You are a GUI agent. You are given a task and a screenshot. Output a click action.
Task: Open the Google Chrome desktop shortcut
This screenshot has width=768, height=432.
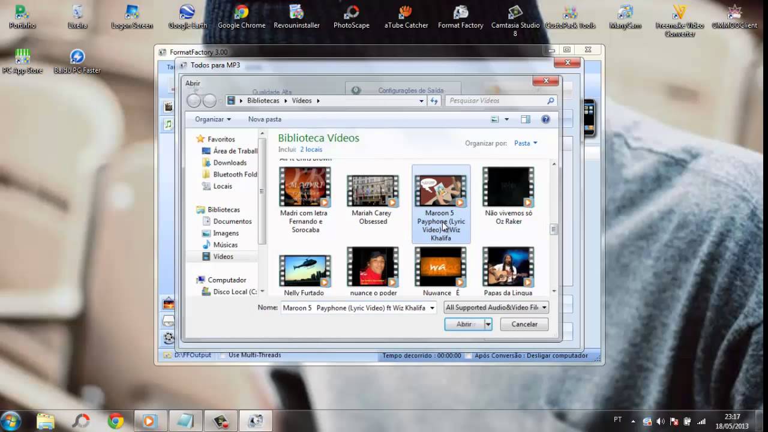(x=241, y=17)
